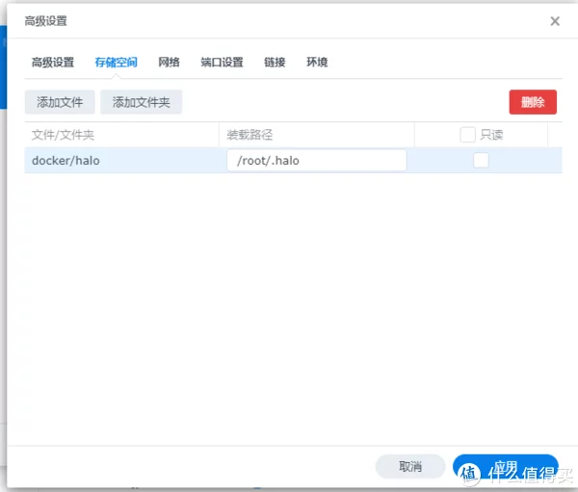Enable read-only for docker/halo row
The height and width of the screenshot is (492, 578).
[x=481, y=161]
